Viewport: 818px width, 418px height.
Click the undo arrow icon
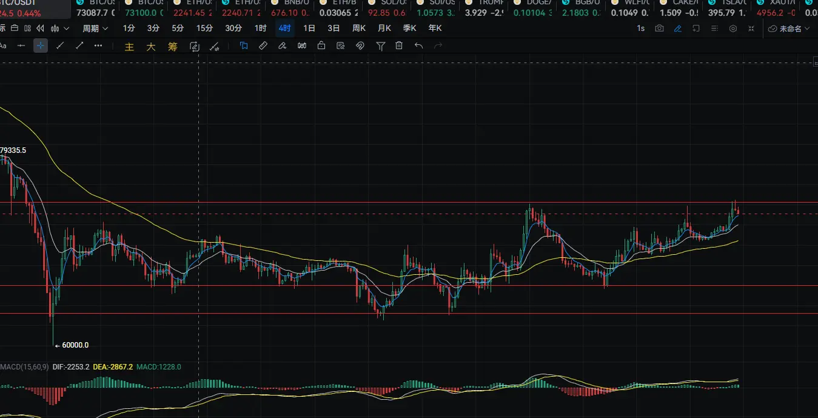pos(418,46)
